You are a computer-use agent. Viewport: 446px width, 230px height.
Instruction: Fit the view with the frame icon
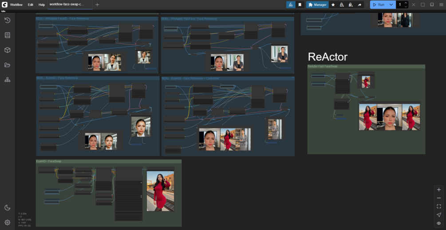[x=439, y=207]
